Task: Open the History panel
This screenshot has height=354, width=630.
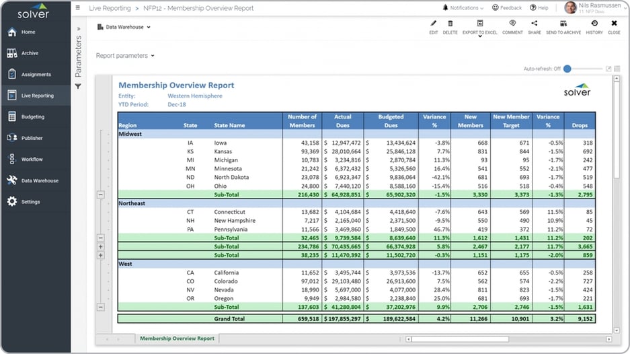Action: coord(594,24)
